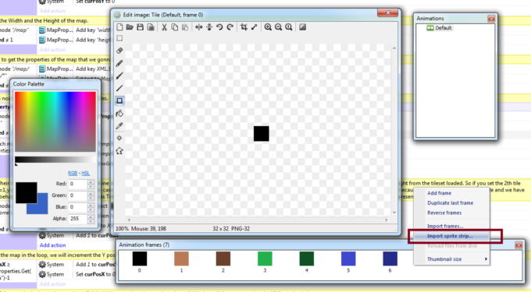The height and width of the screenshot is (292, 531).
Task: Increase the Red value stepper
Action: pos(91,182)
